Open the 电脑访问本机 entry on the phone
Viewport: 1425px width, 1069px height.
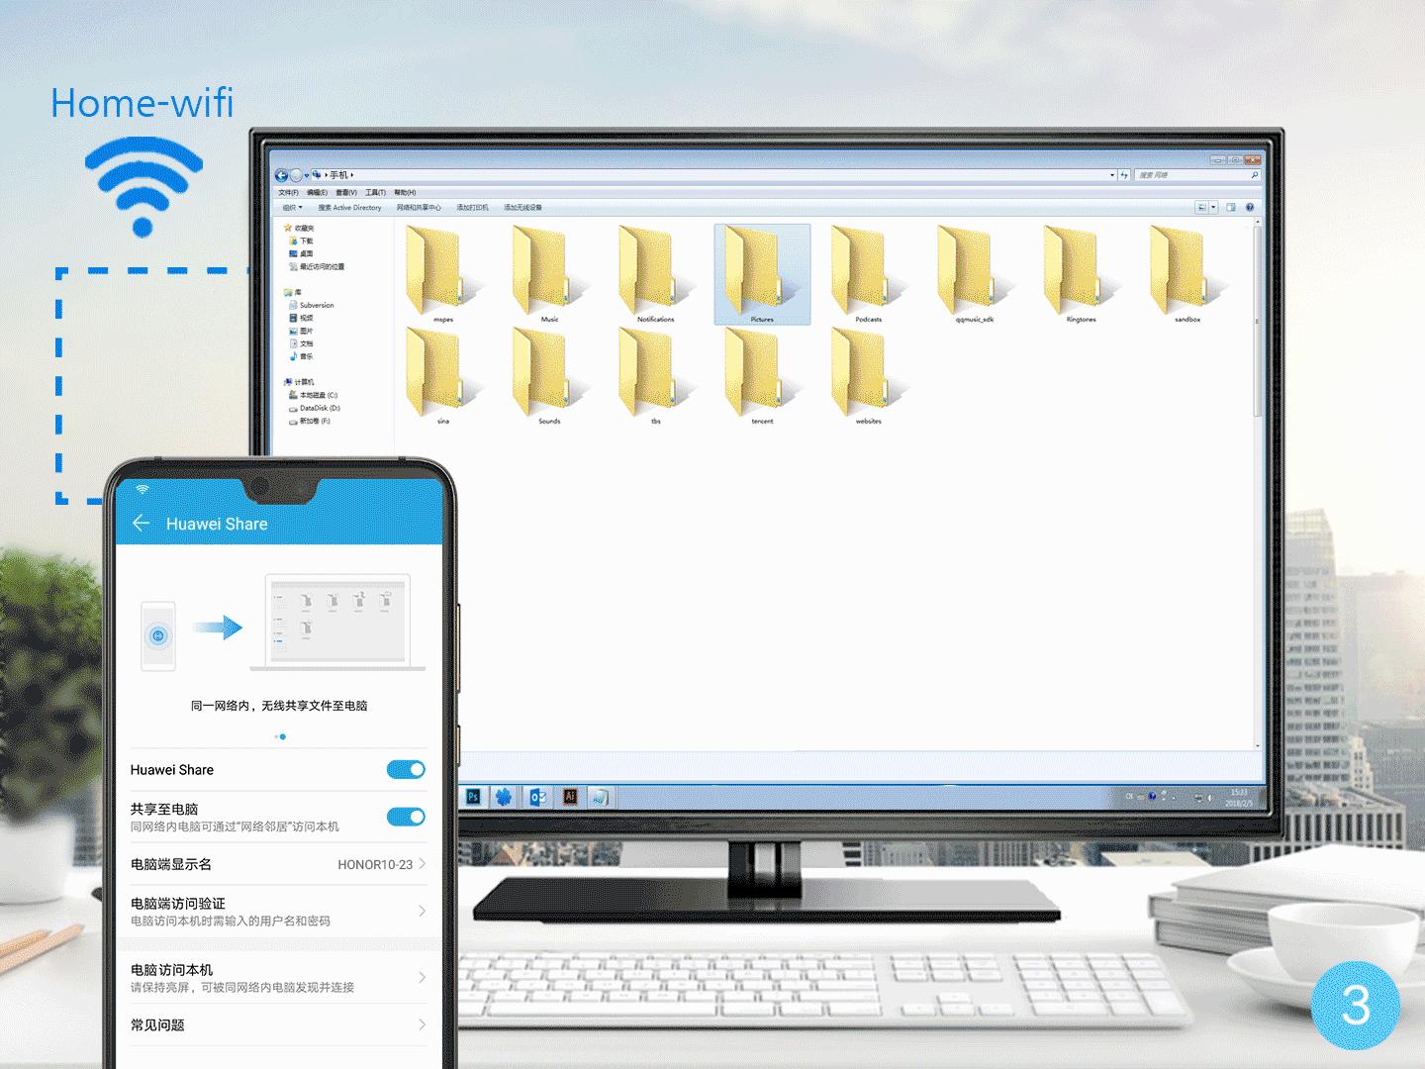279,978
